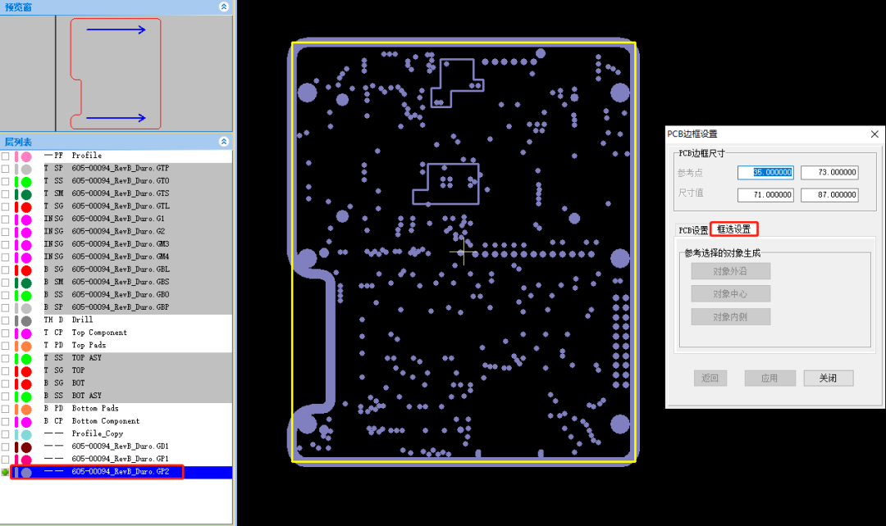886x526 pixels.
Task: Tick the checkbox for Profile layer
Action: click(x=6, y=156)
